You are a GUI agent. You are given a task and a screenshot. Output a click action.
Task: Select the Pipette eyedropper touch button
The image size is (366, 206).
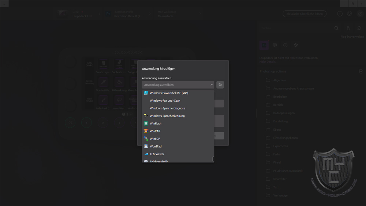pos(103,82)
